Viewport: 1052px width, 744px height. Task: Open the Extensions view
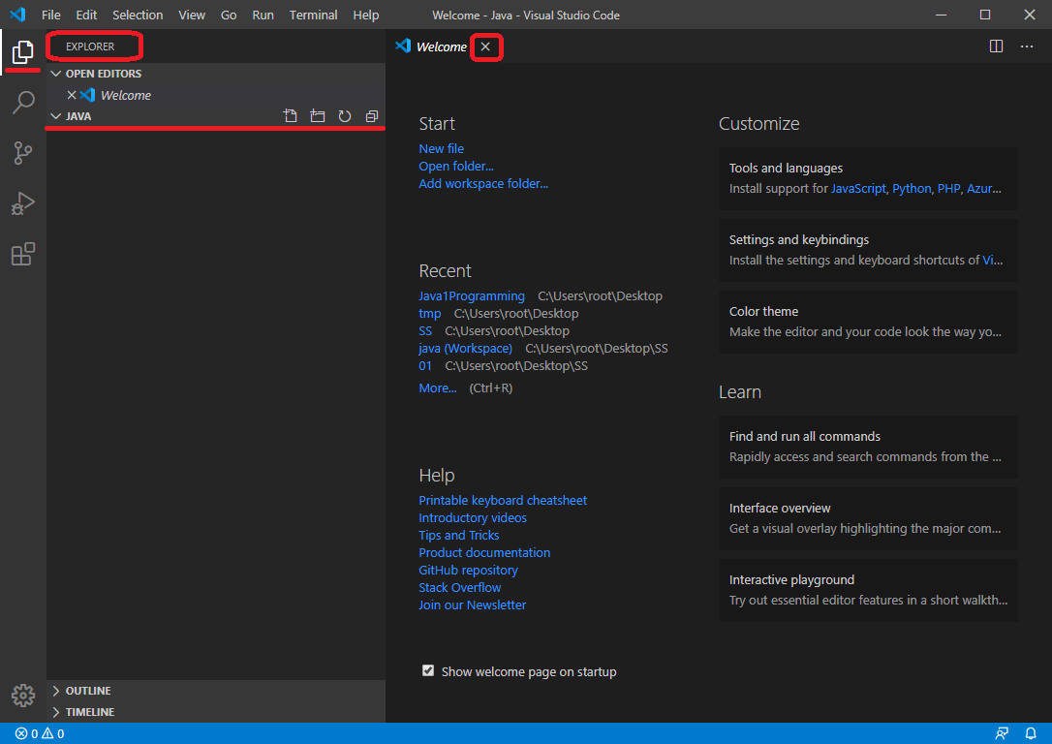pyautogui.click(x=23, y=254)
